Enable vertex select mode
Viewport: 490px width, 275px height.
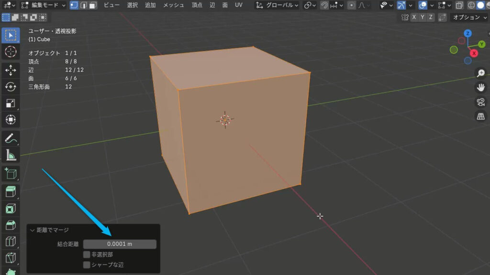click(x=74, y=5)
